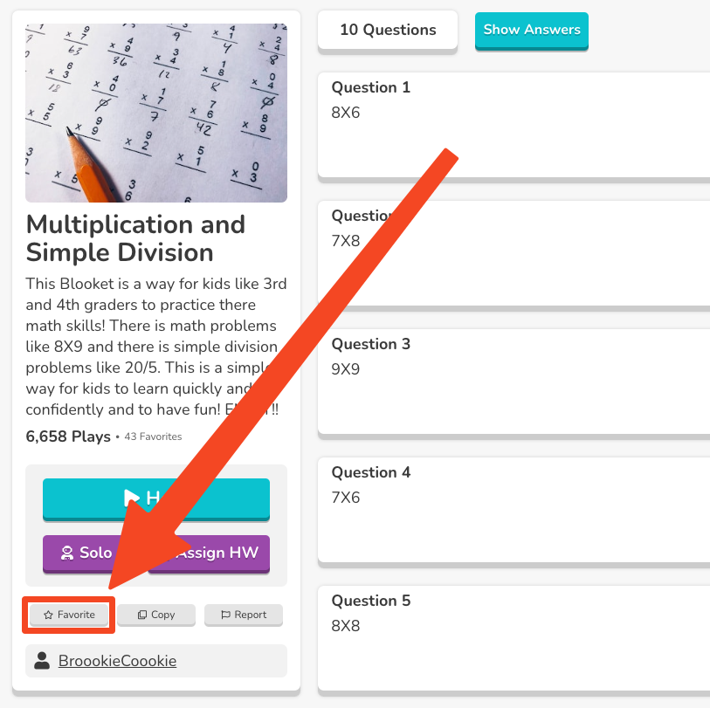Click the flag icon on Report

point(225,615)
